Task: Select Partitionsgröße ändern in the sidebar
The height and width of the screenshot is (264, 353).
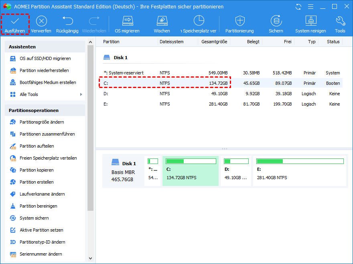Action: pos(42,122)
